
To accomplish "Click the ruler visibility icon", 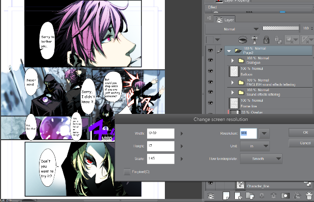I will pyautogui.click(x=305, y=40).
